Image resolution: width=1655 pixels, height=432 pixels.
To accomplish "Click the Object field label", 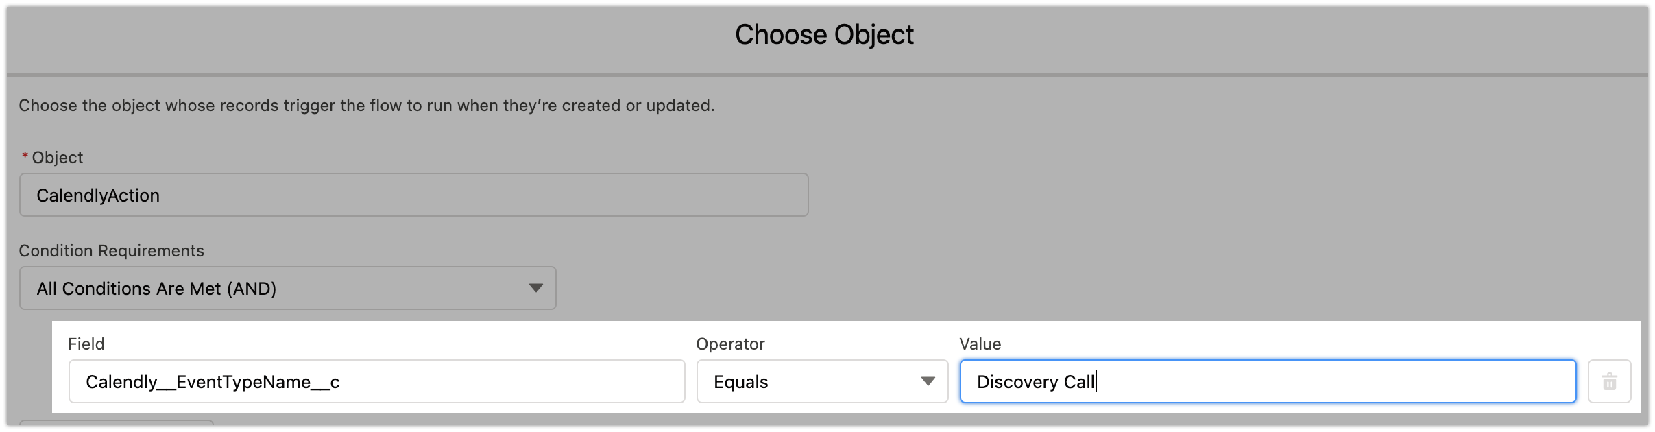I will [x=58, y=158].
